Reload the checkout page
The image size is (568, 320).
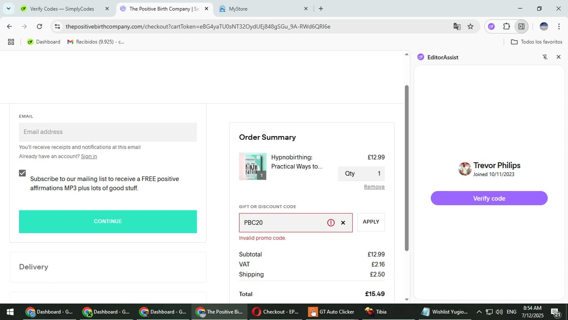tap(39, 26)
